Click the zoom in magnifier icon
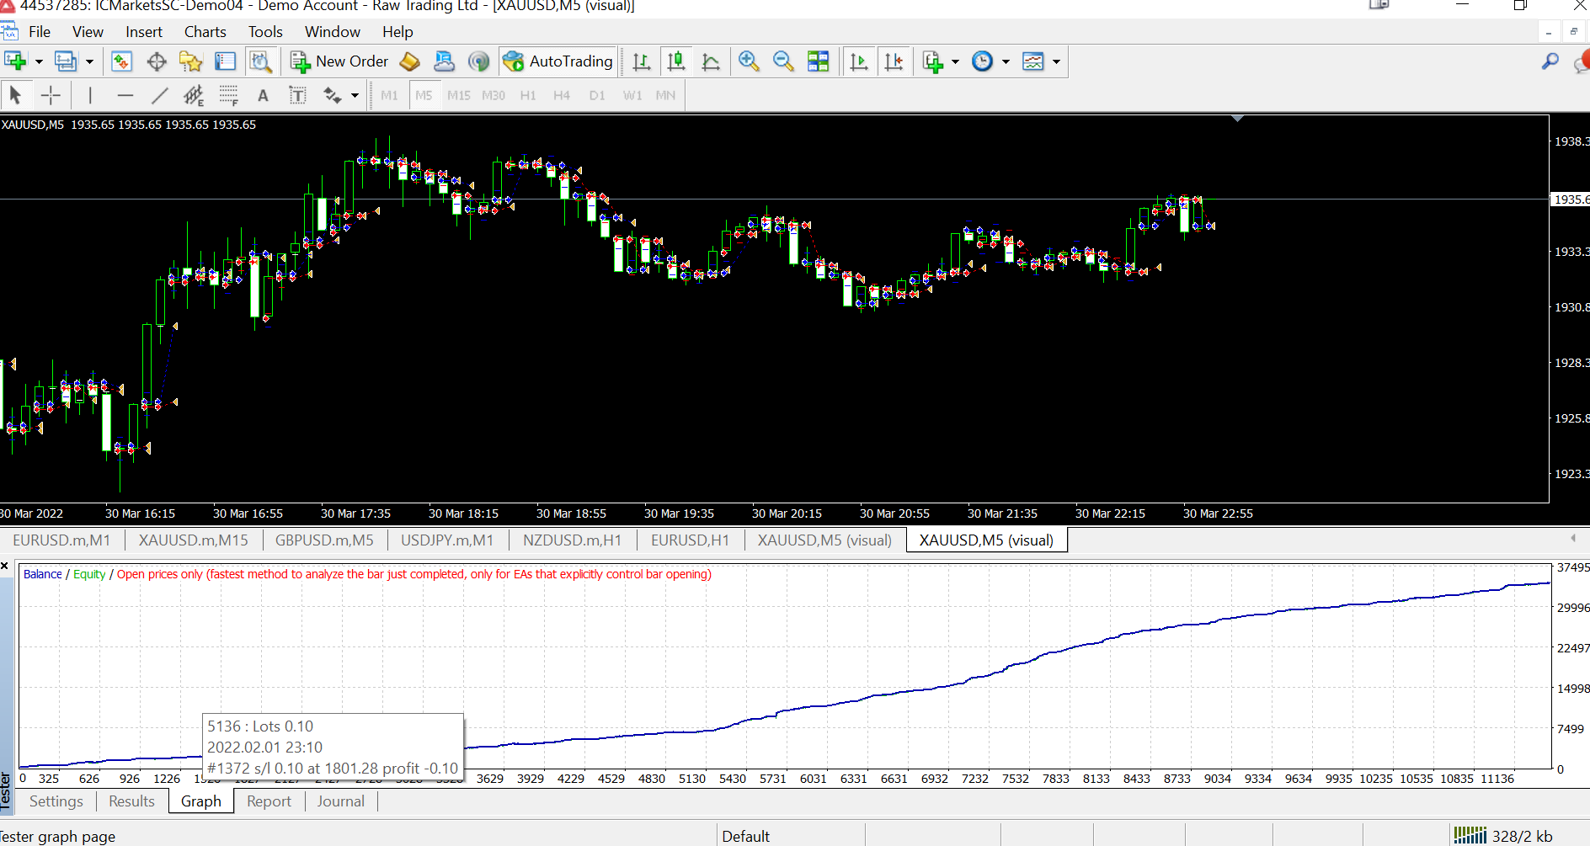1590x846 pixels. click(748, 61)
